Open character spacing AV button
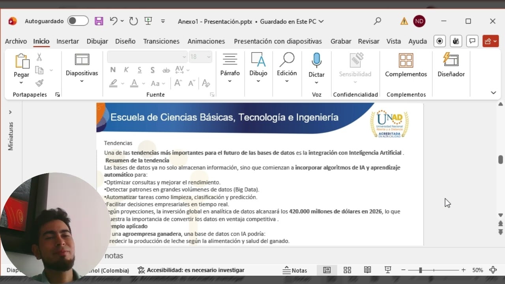 tap(182, 70)
